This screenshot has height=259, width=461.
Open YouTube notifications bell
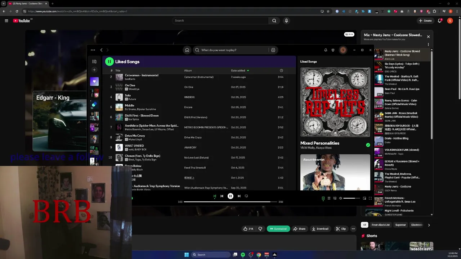click(x=440, y=21)
